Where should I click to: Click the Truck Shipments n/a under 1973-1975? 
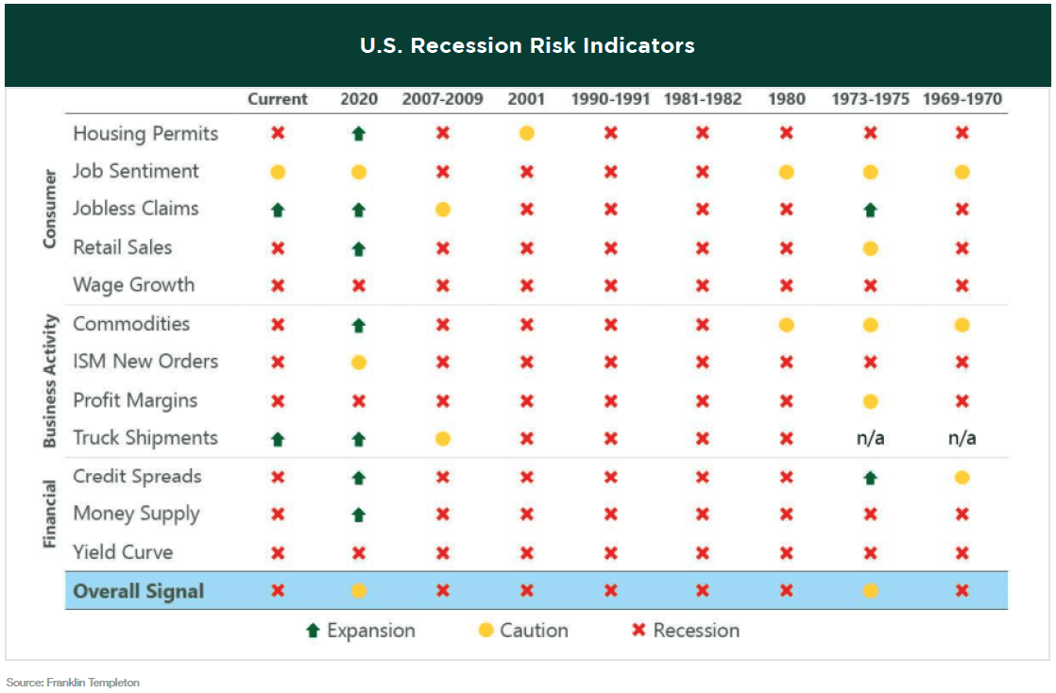(x=870, y=438)
